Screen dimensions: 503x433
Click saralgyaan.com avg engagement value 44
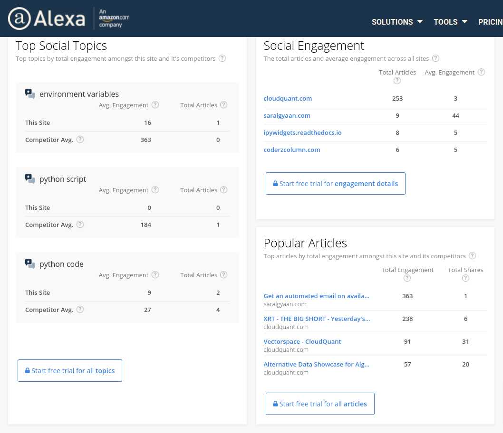click(x=455, y=115)
